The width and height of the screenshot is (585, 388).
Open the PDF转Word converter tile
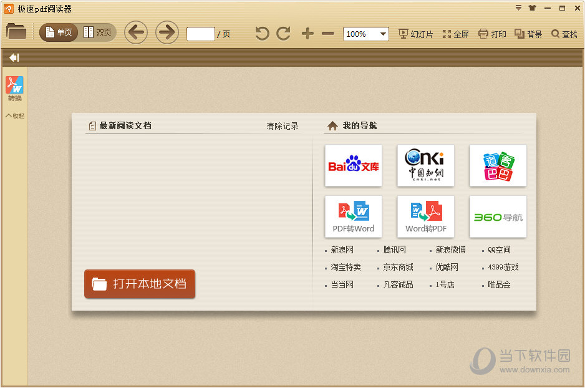(x=354, y=216)
